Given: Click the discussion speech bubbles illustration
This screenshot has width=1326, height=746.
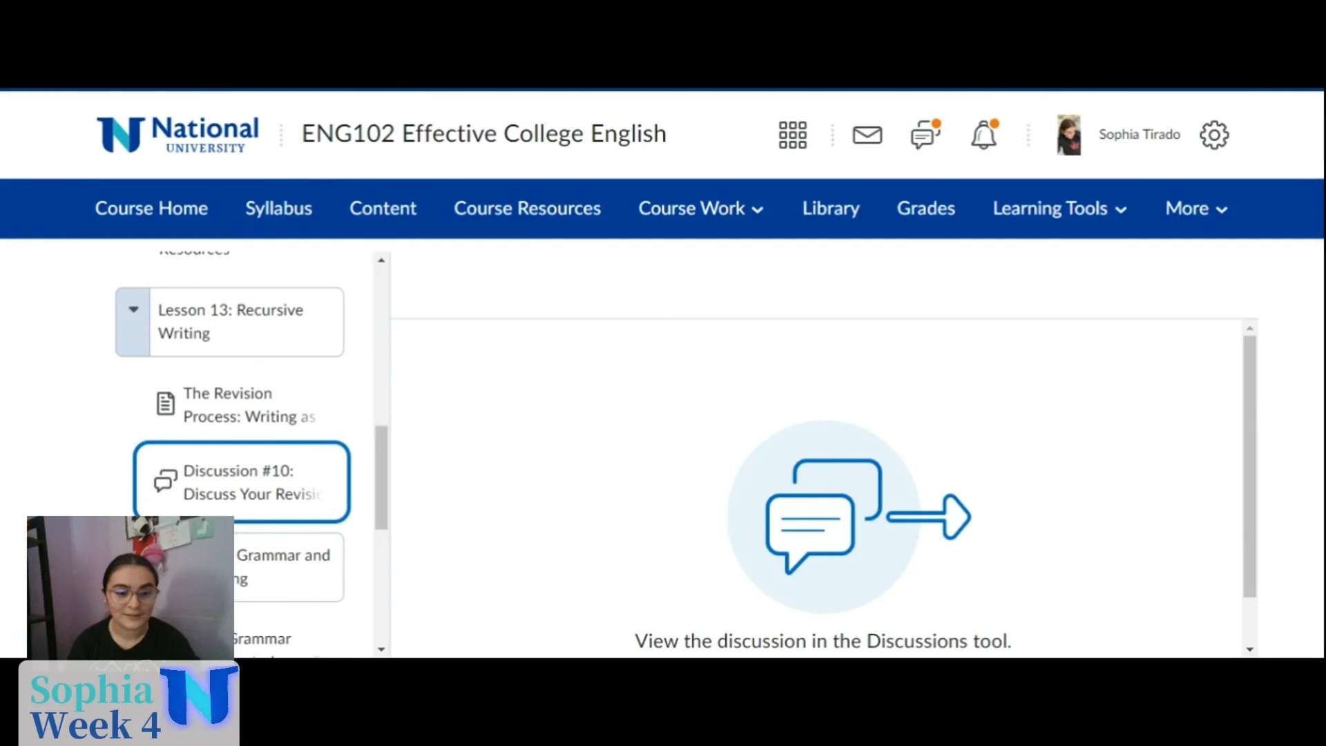Looking at the screenshot, I should 848,517.
